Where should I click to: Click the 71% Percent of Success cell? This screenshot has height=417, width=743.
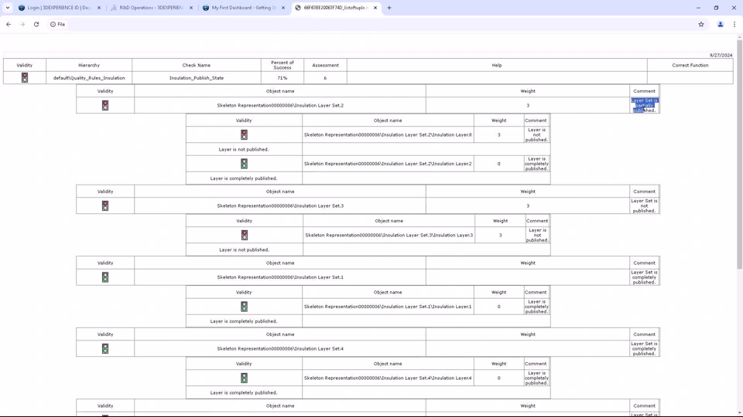point(282,78)
